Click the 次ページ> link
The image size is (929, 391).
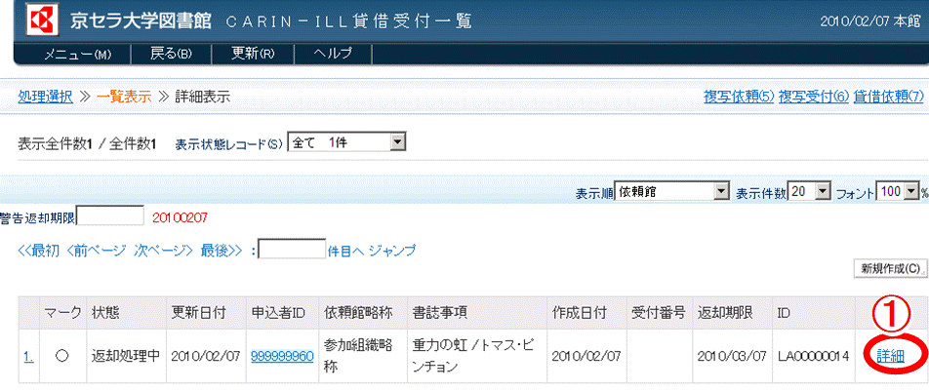(x=163, y=251)
